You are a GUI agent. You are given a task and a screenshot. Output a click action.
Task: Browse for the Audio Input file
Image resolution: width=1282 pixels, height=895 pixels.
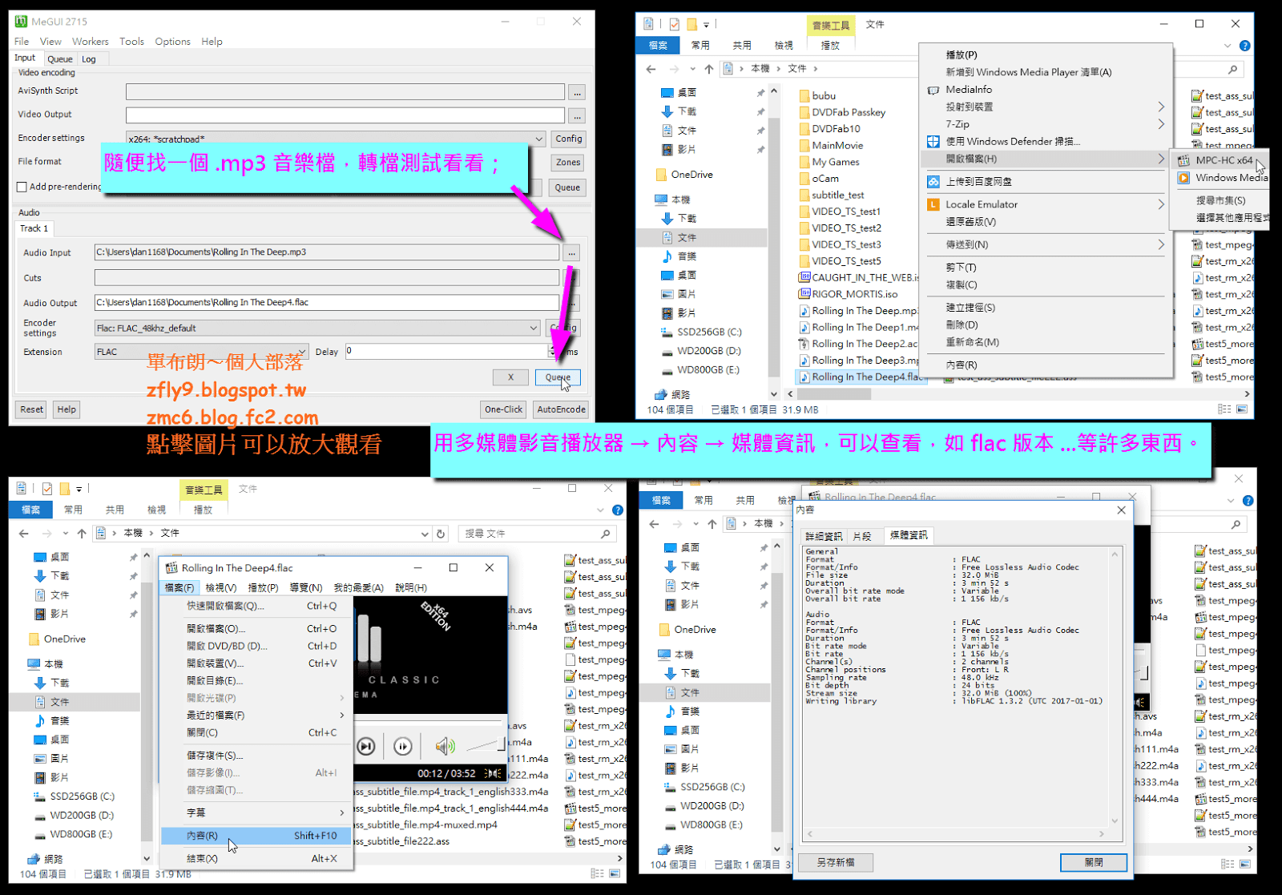coord(571,253)
